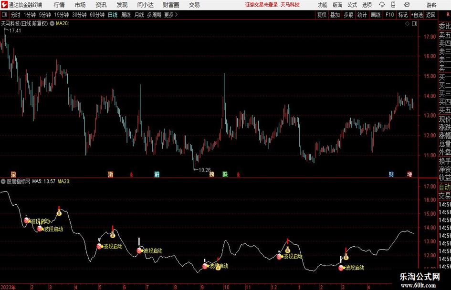This screenshot has height=290, width=451.
Task: Toggle the left panel icon beside 分时
Action: point(4,15)
